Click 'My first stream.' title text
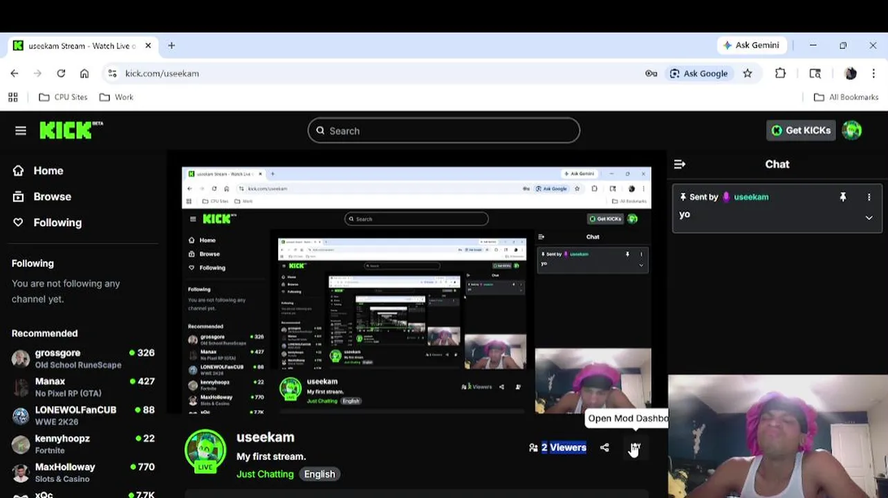The width and height of the screenshot is (888, 498). click(x=271, y=456)
